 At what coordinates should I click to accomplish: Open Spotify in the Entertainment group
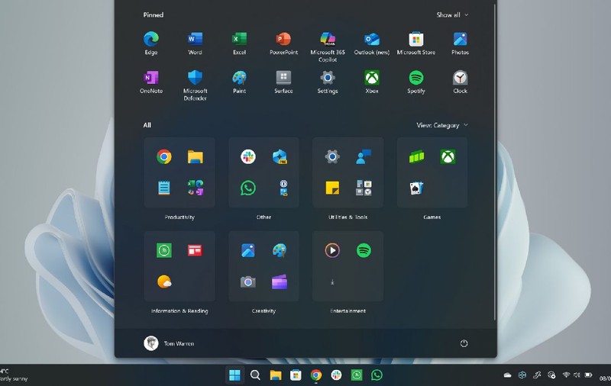point(364,250)
